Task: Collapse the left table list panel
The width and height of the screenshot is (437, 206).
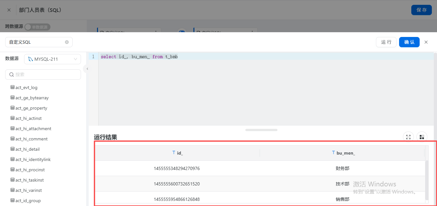Action: click(x=87, y=69)
